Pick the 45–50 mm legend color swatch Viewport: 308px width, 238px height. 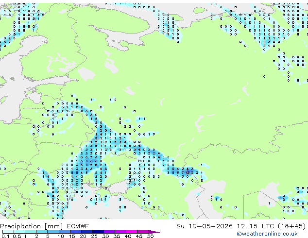(143, 232)
